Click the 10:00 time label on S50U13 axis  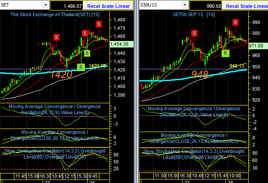(235, 176)
